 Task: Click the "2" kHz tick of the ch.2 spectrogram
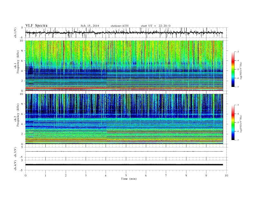click(22, 134)
